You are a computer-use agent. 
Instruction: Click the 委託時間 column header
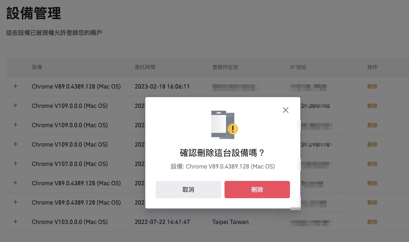[145, 67]
